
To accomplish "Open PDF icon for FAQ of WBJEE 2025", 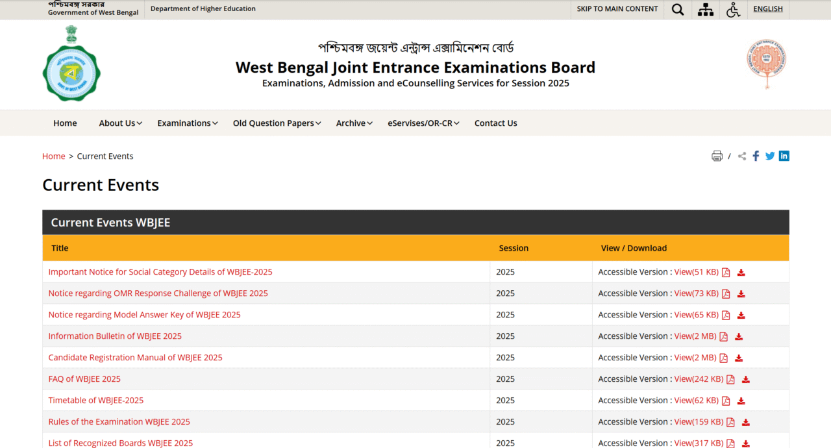I will pos(730,380).
